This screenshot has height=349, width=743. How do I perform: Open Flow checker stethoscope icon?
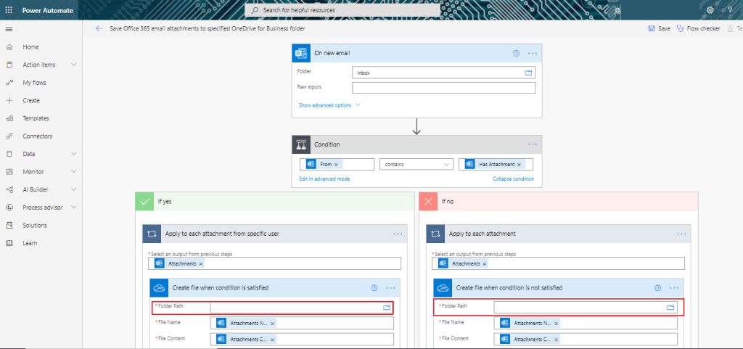coord(681,28)
